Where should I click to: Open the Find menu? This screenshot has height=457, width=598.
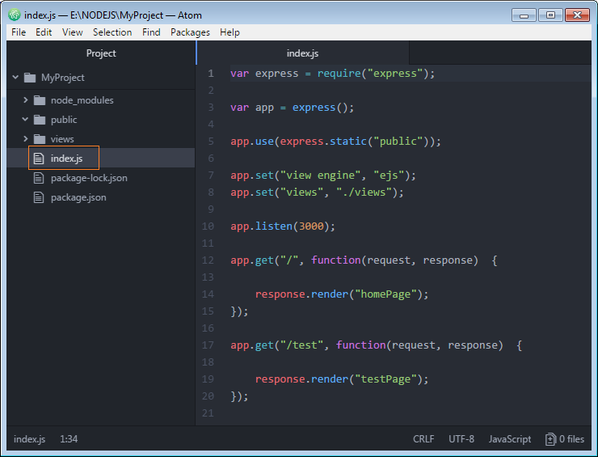point(151,32)
